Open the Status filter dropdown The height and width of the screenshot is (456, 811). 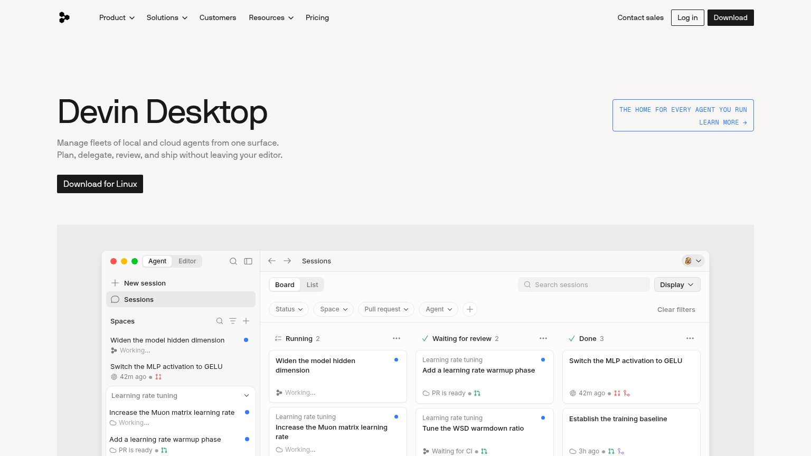289,309
